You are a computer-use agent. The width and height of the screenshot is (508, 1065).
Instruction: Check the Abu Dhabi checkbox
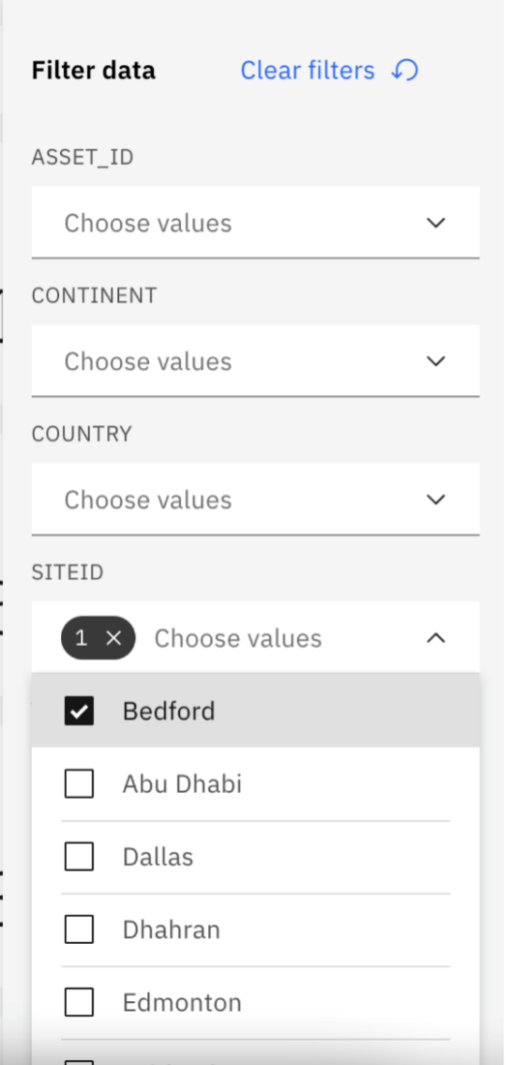[x=78, y=784]
